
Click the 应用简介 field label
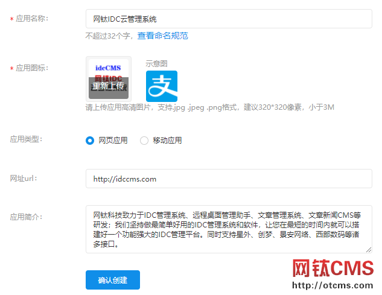[26, 216]
